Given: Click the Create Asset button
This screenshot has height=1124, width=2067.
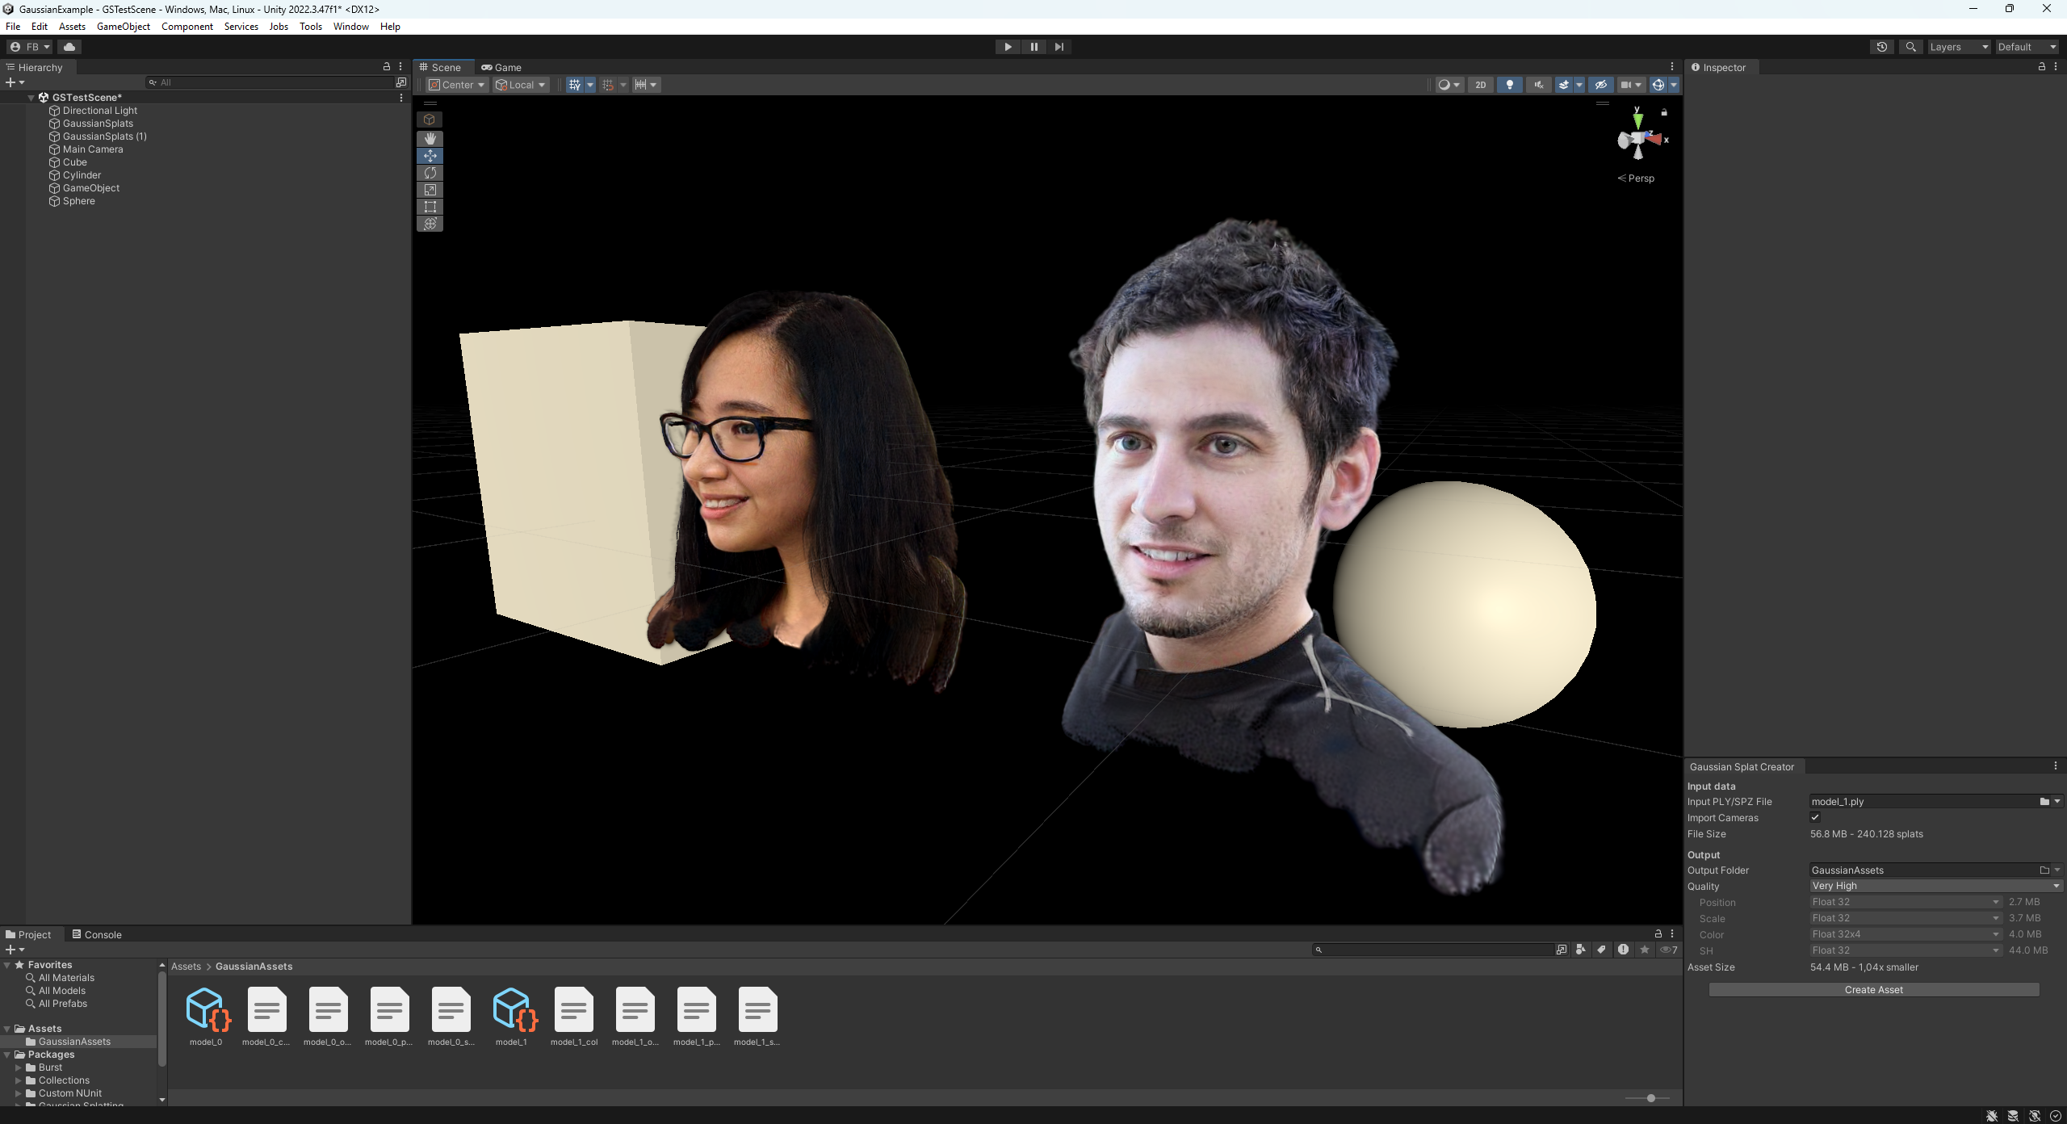Looking at the screenshot, I should [1873, 989].
